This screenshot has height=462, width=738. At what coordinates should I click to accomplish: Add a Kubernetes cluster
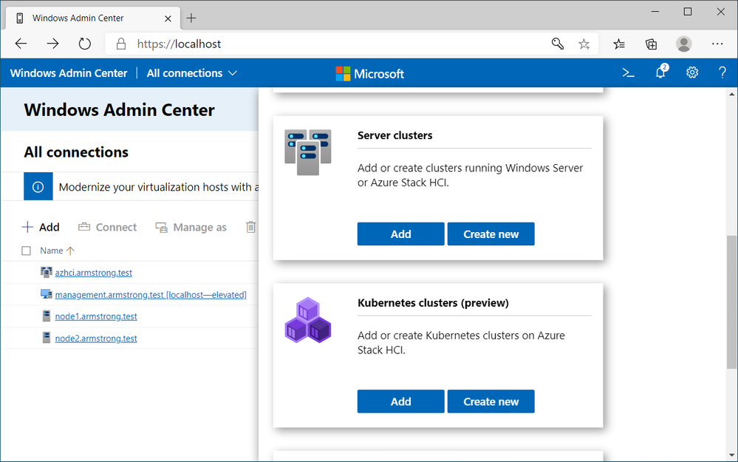[x=400, y=401]
